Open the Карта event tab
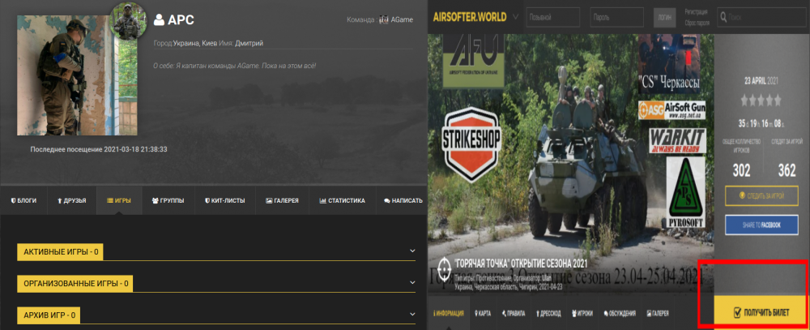810x330 pixels. [x=480, y=313]
